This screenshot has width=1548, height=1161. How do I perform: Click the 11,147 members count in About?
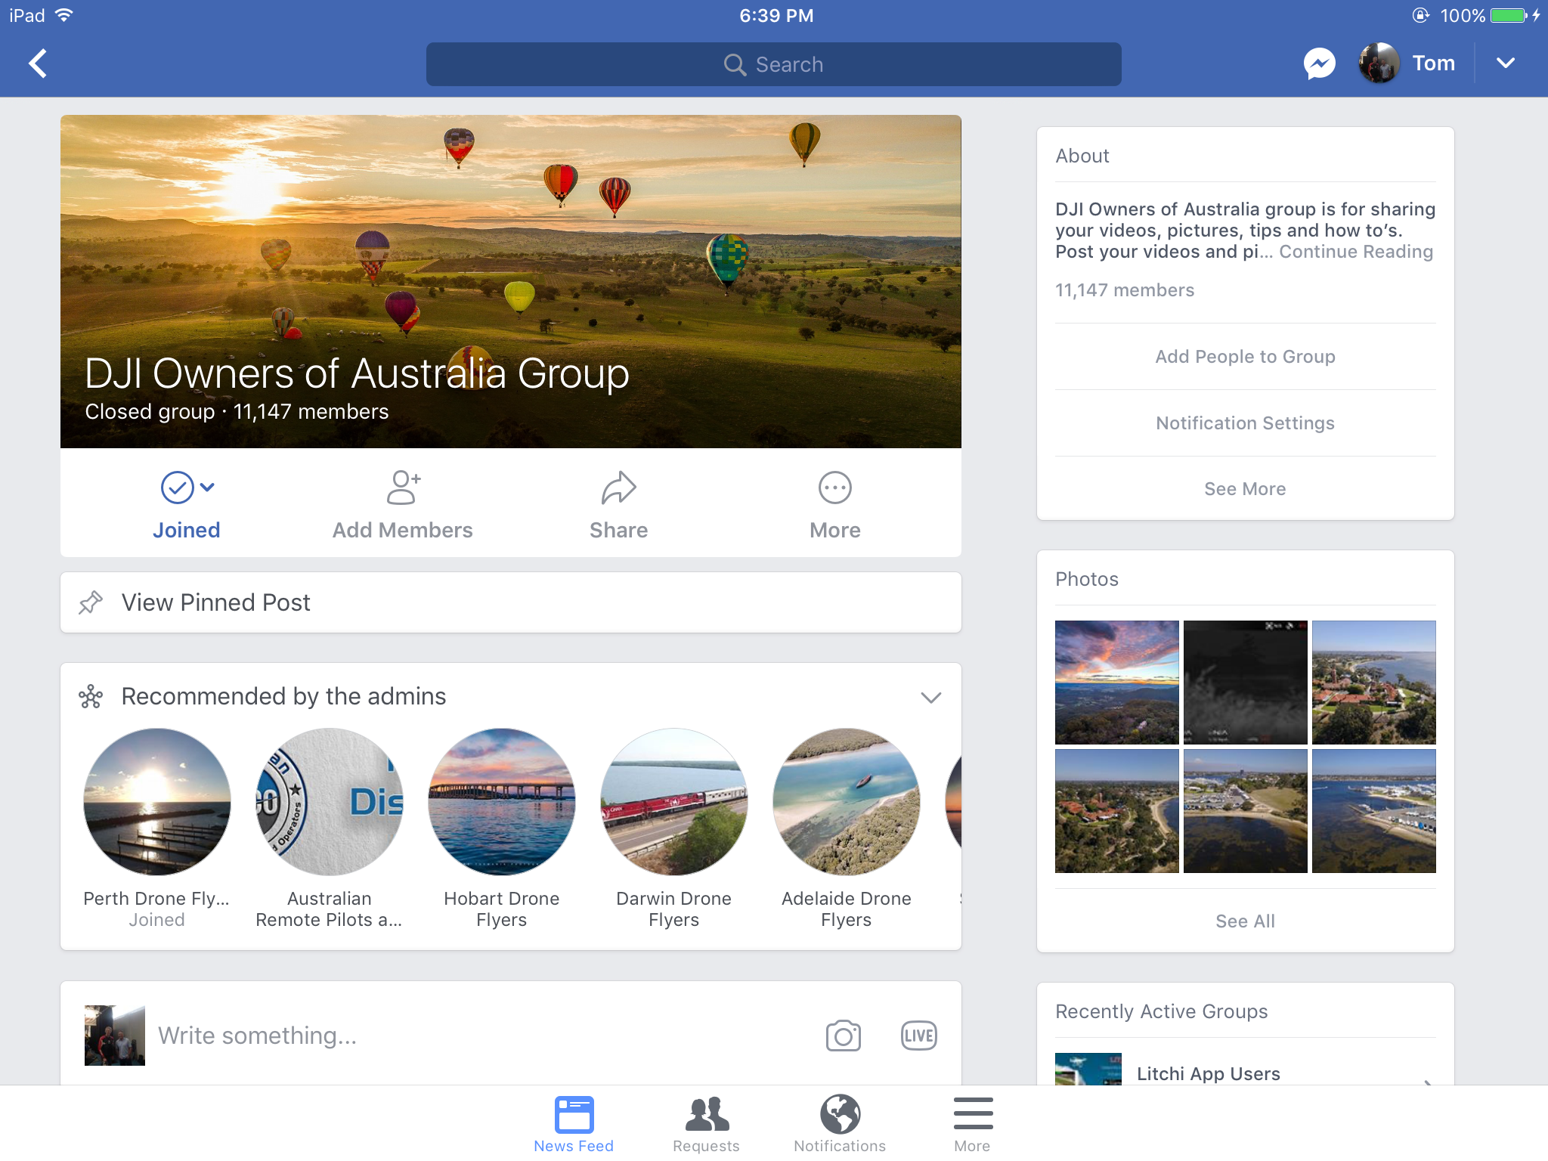(1125, 290)
